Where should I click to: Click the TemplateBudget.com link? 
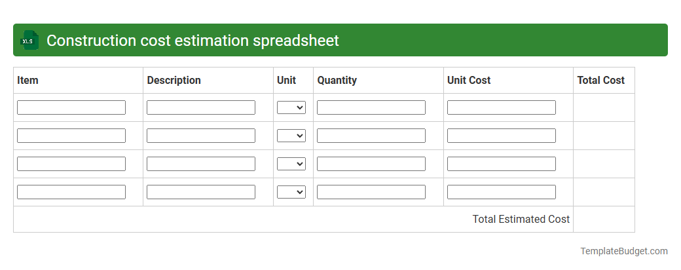pos(624,251)
